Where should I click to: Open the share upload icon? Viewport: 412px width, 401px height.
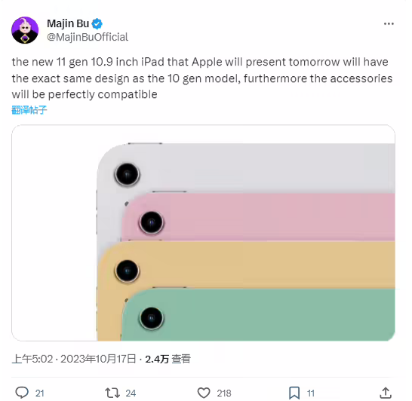(386, 393)
